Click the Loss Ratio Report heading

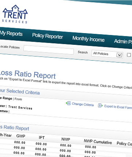27,74
